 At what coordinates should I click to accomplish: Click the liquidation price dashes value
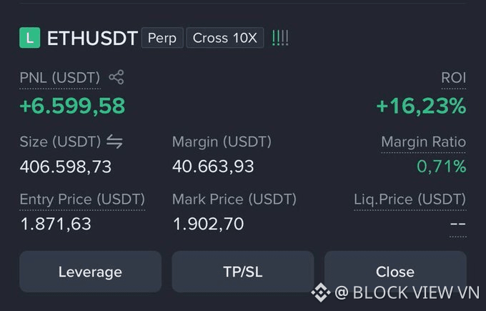(458, 224)
